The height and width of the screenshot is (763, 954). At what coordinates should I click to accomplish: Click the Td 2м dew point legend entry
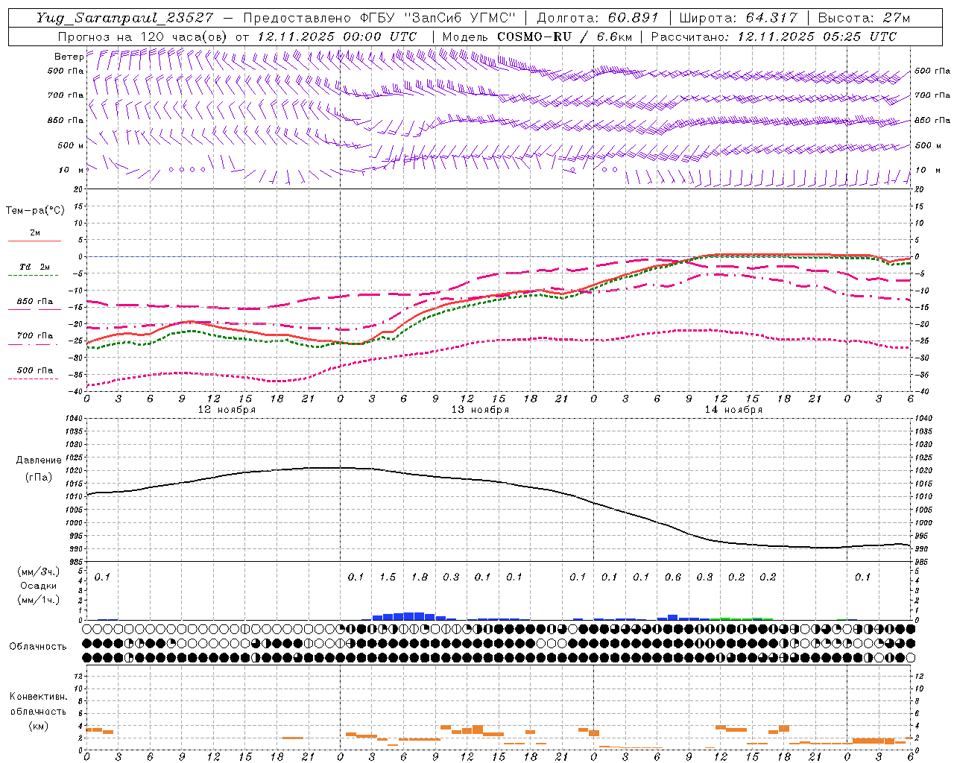click(35, 267)
